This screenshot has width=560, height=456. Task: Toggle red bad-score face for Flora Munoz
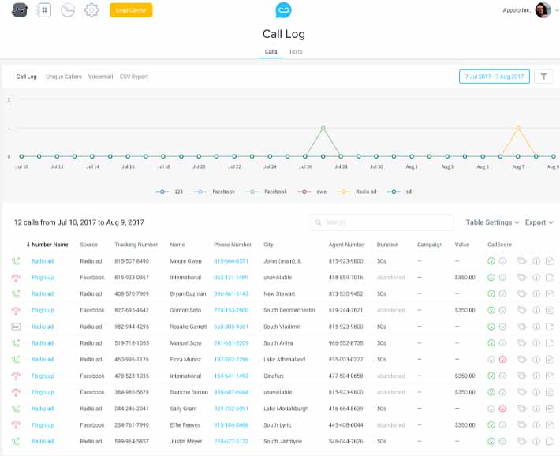coord(502,360)
